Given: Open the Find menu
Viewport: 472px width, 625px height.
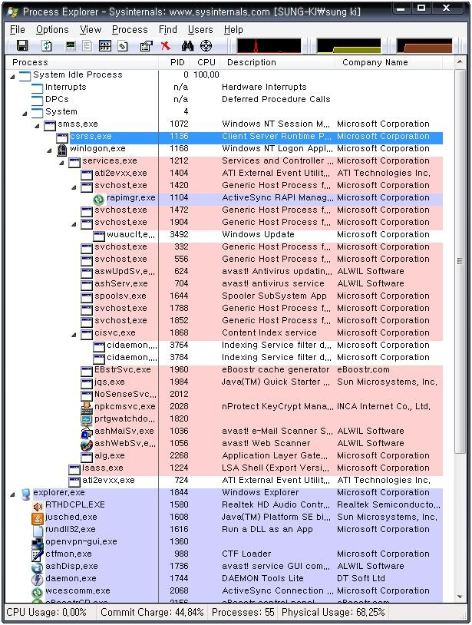Looking at the screenshot, I should tap(167, 29).
